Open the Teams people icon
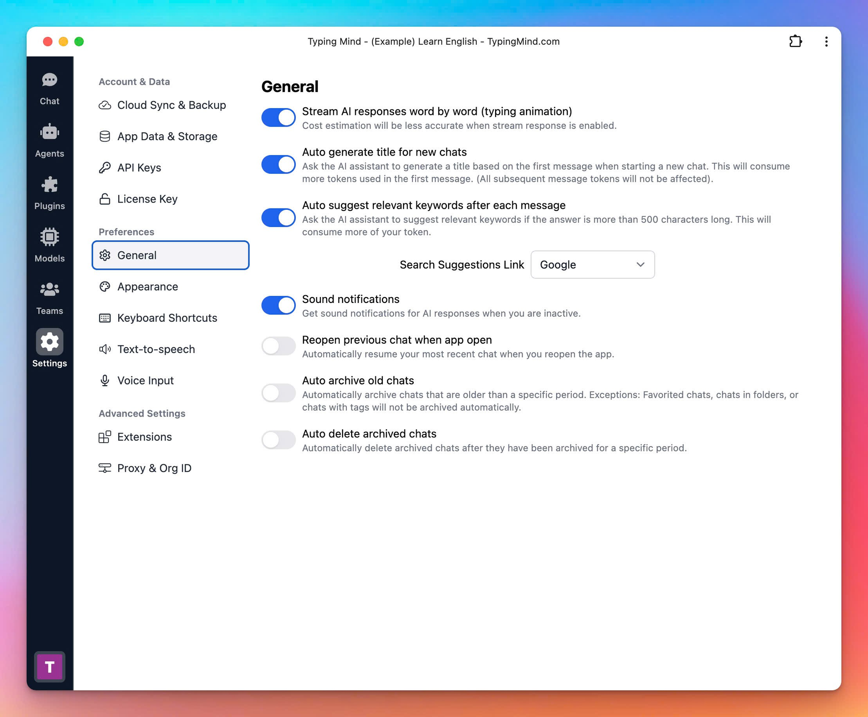Viewport: 868px width, 717px height. [50, 289]
